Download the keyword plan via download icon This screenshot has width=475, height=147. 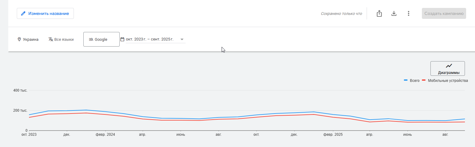[x=394, y=13]
